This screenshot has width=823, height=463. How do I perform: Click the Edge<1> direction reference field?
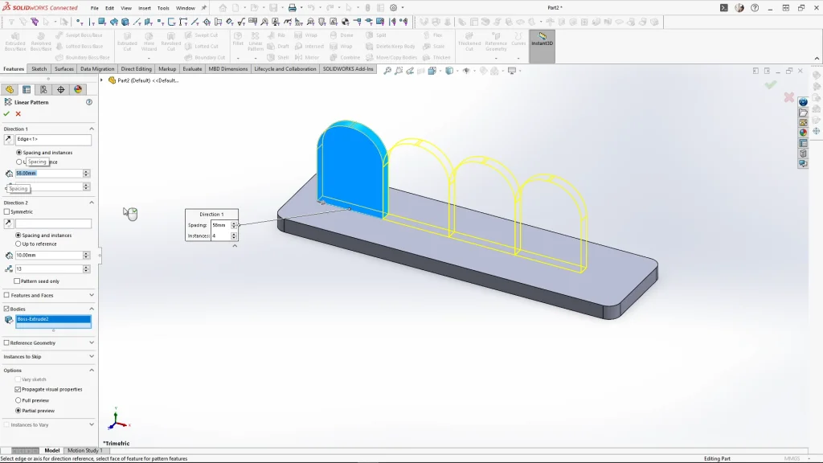pyautogui.click(x=53, y=140)
